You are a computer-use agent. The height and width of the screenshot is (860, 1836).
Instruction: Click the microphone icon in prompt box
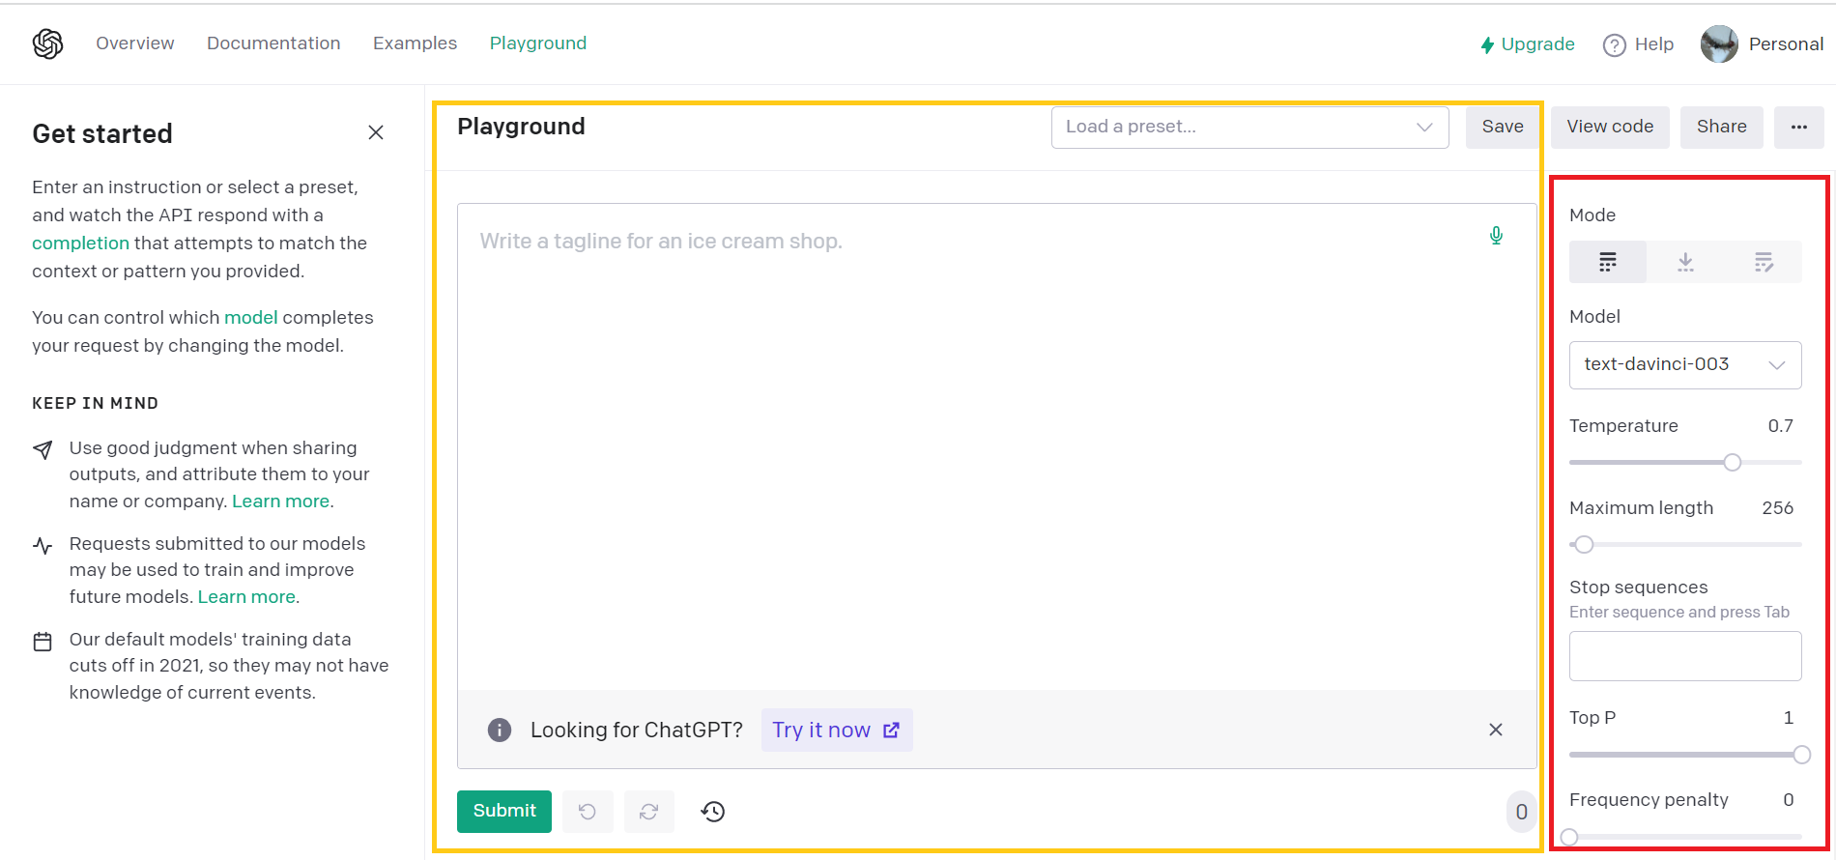pyautogui.click(x=1496, y=236)
